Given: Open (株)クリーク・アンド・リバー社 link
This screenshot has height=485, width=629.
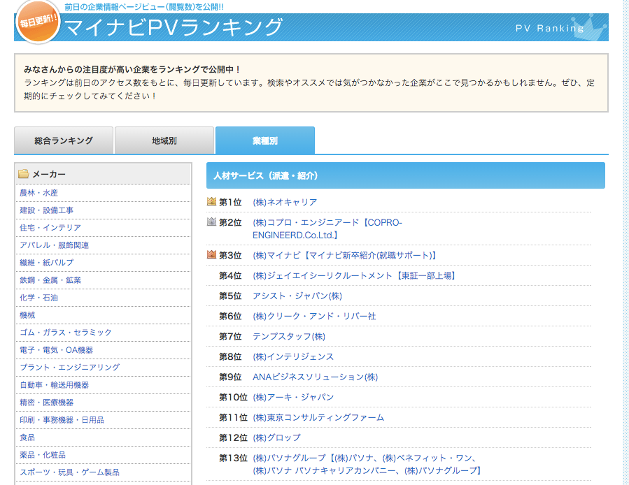Looking at the screenshot, I should coord(314,317).
